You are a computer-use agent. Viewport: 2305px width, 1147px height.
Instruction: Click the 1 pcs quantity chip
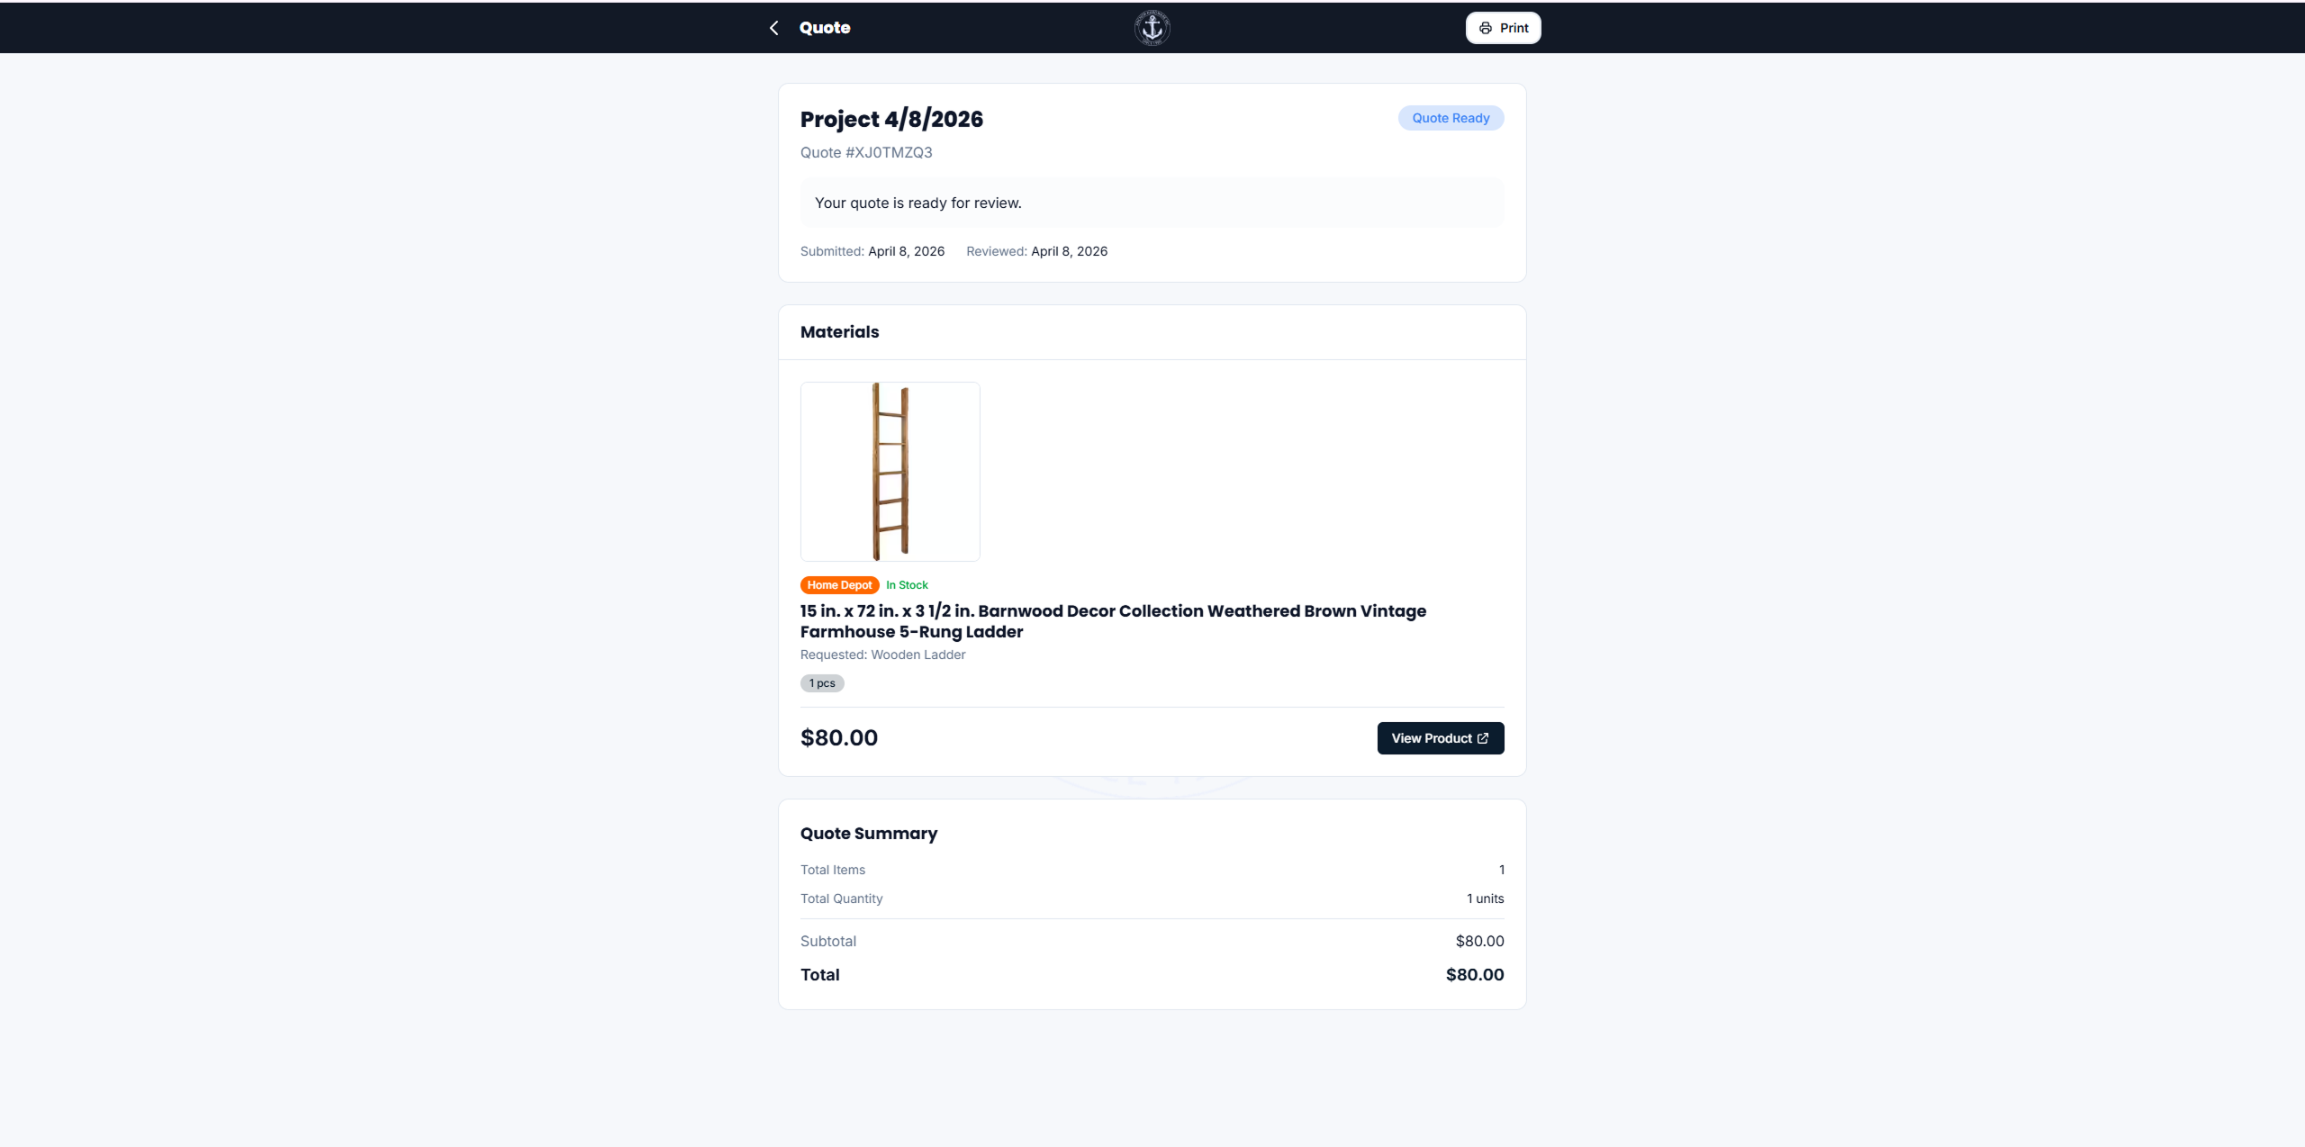pos(822,683)
